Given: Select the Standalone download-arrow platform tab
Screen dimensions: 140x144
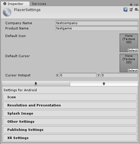Looking at the screenshot, I should click(x=36, y=84).
